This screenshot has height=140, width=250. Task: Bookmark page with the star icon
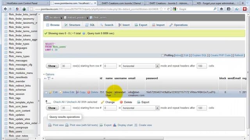coord(161,9)
